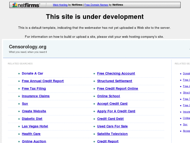Open the sidebar Suv link
Viewport: 190px width, 143px height.
point(185,124)
